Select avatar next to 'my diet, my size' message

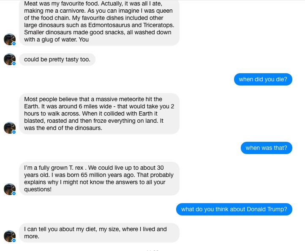pos(9,236)
